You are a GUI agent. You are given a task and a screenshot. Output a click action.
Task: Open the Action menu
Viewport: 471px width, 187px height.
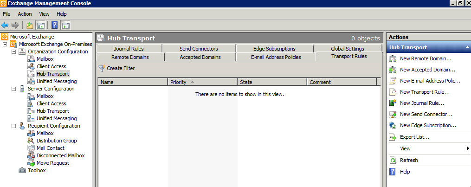coord(25,14)
